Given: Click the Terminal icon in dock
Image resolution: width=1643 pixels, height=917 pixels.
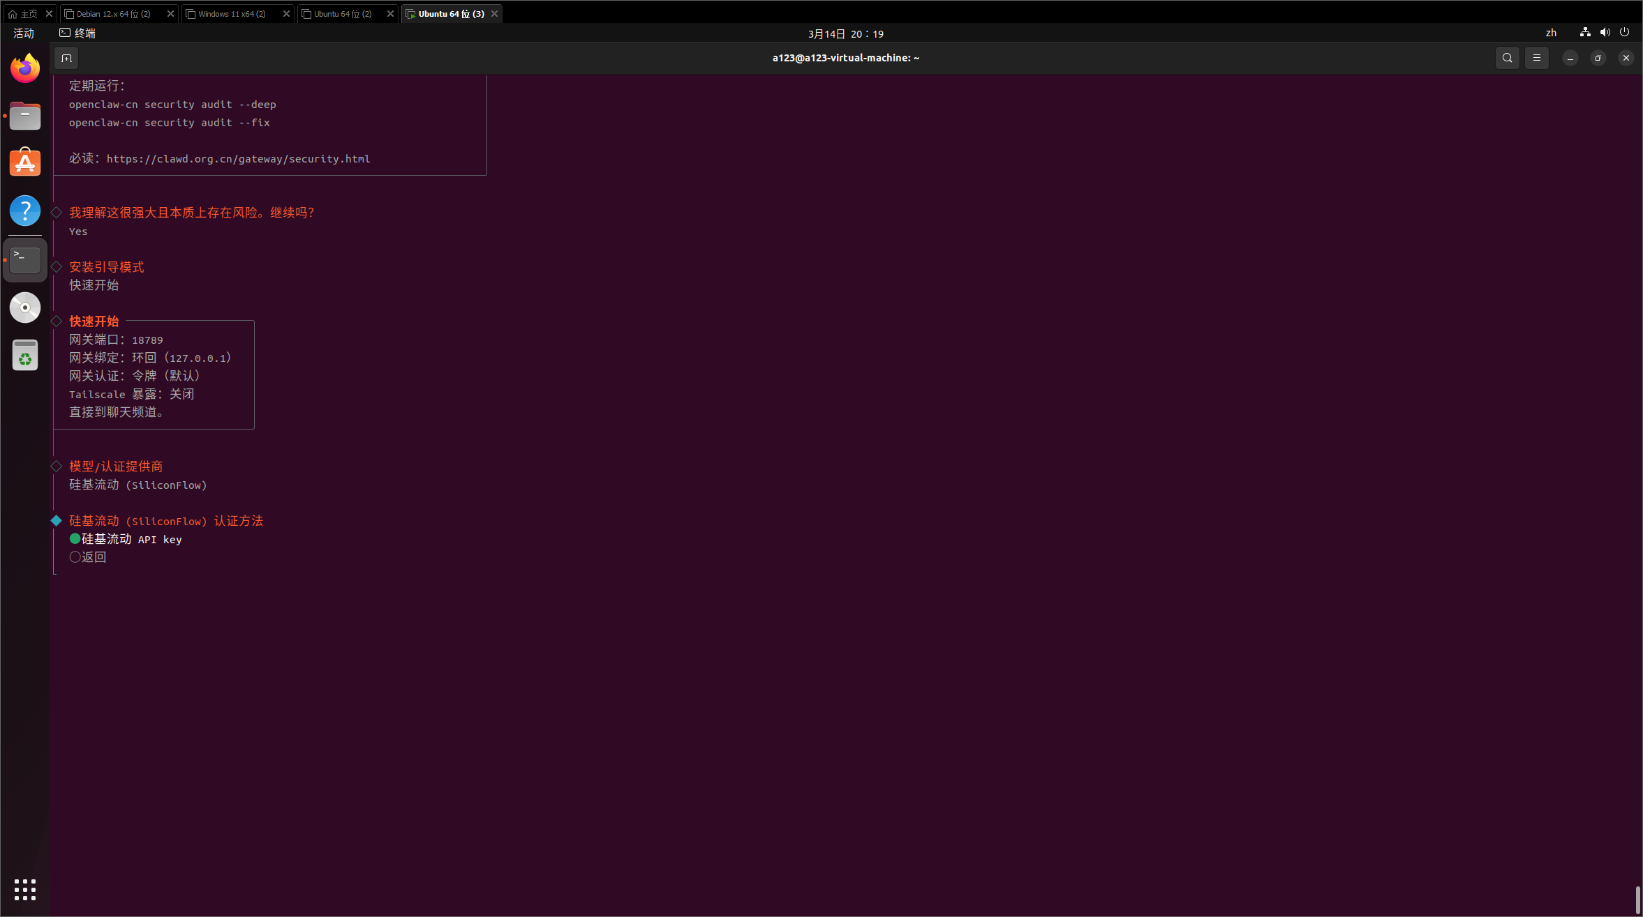Looking at the screenshot, I should [x=25, y=259].
